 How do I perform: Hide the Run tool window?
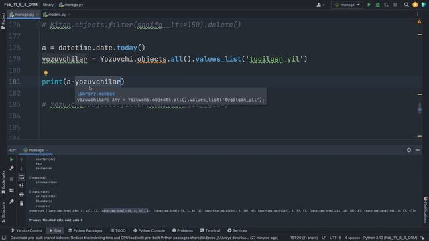coord(418,150)
